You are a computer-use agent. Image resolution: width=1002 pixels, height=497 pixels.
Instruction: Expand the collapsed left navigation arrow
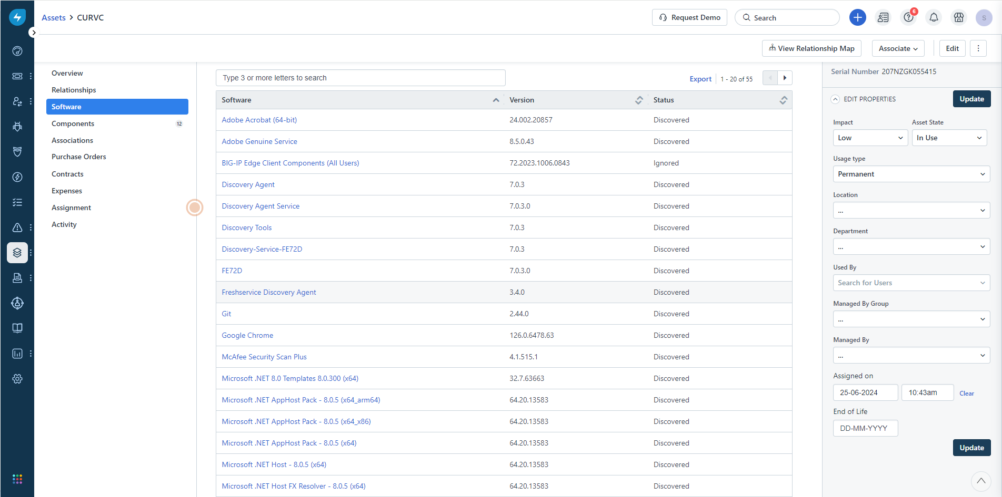pyautogui.click(x=34, y=33)
